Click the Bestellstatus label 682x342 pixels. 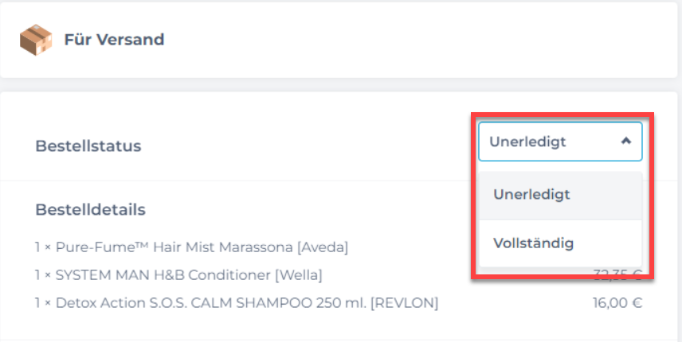point(88,146)
